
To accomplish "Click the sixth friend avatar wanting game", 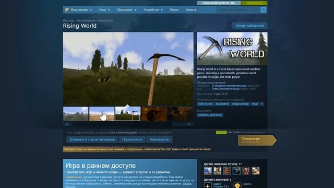I will (x=256, y=171).
